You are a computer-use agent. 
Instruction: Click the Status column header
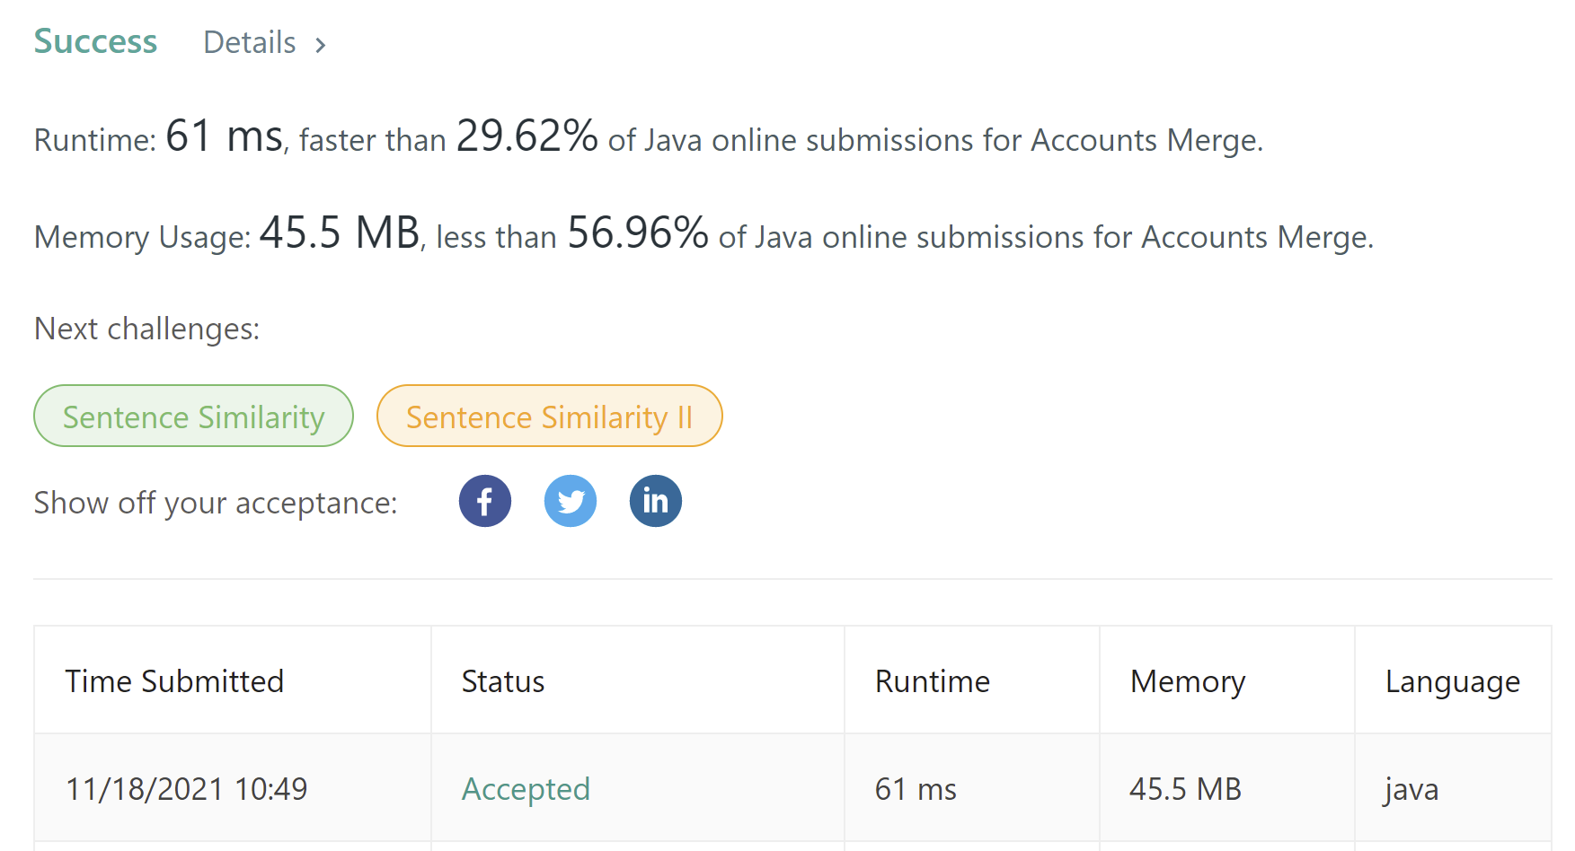pyautogui.click(x=503, y=681)
